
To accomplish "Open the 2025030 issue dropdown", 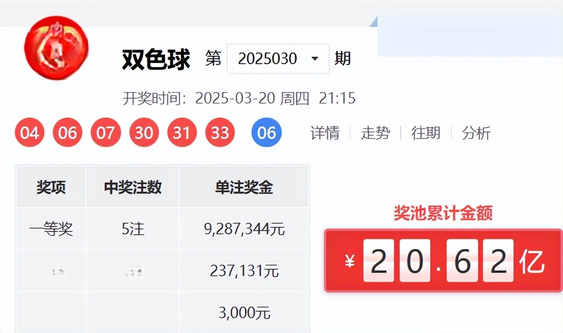I will click(x=278, y=59).
